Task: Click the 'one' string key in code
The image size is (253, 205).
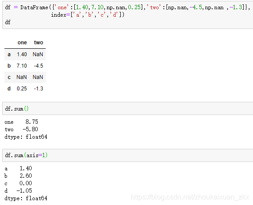Action: 62,7
